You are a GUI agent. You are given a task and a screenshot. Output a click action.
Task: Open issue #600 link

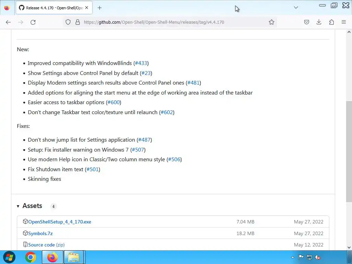[x=113, y=102]
